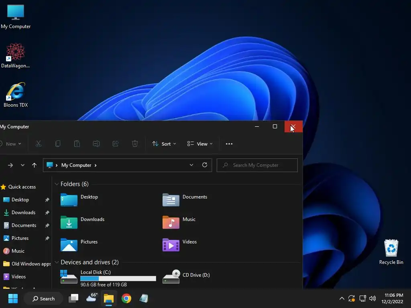Select the Pictures folder in Folders group

[79, 245]
